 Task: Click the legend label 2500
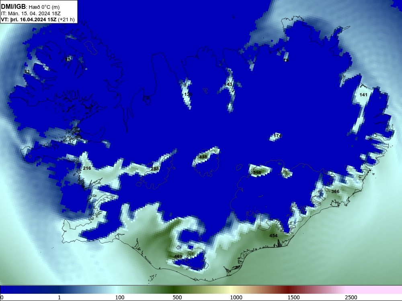[351, 297]
